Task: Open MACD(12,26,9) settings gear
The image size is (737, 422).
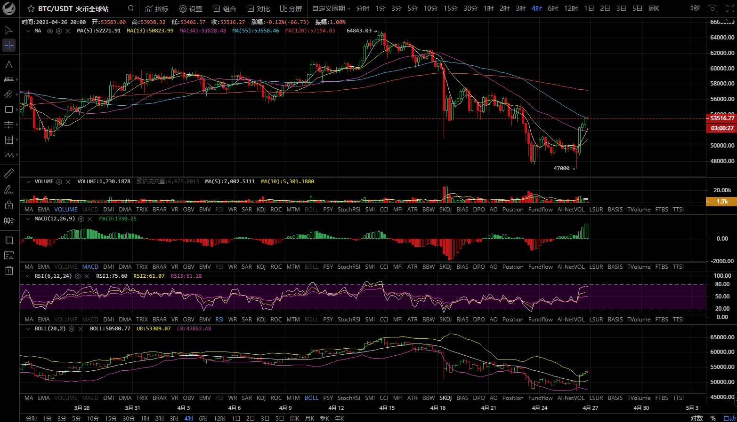Action: tap(81, 219)
